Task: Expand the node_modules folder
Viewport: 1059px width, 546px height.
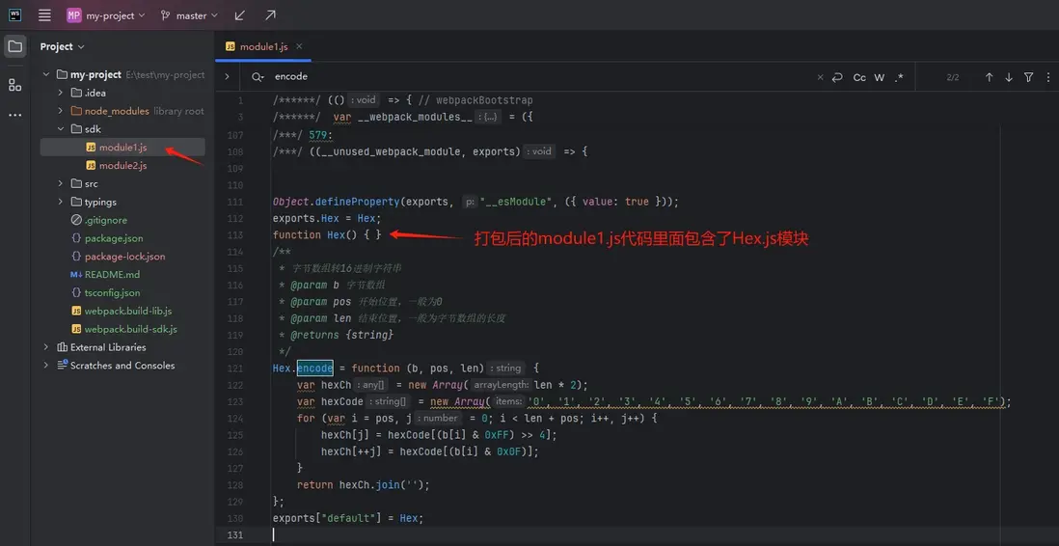Action: (x=60, y=111)
